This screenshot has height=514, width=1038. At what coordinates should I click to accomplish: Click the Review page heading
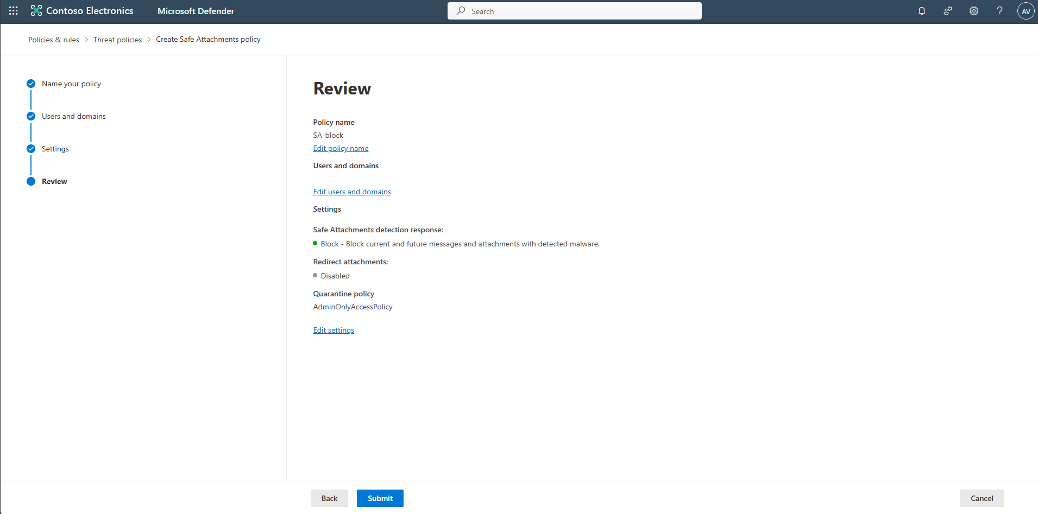tap(342, 88)
